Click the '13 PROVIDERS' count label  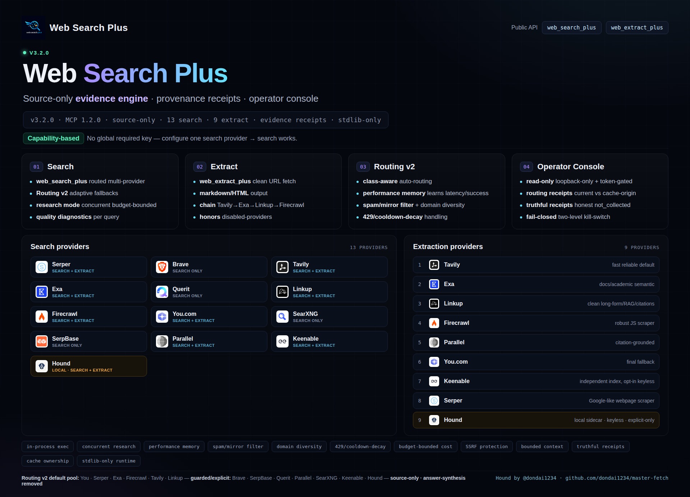(369, 247)
